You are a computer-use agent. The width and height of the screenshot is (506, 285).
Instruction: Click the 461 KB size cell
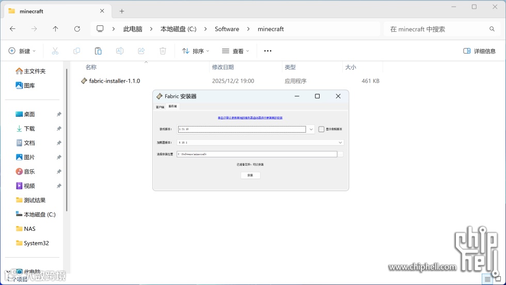pyautogui.click(x=371, y=81)
